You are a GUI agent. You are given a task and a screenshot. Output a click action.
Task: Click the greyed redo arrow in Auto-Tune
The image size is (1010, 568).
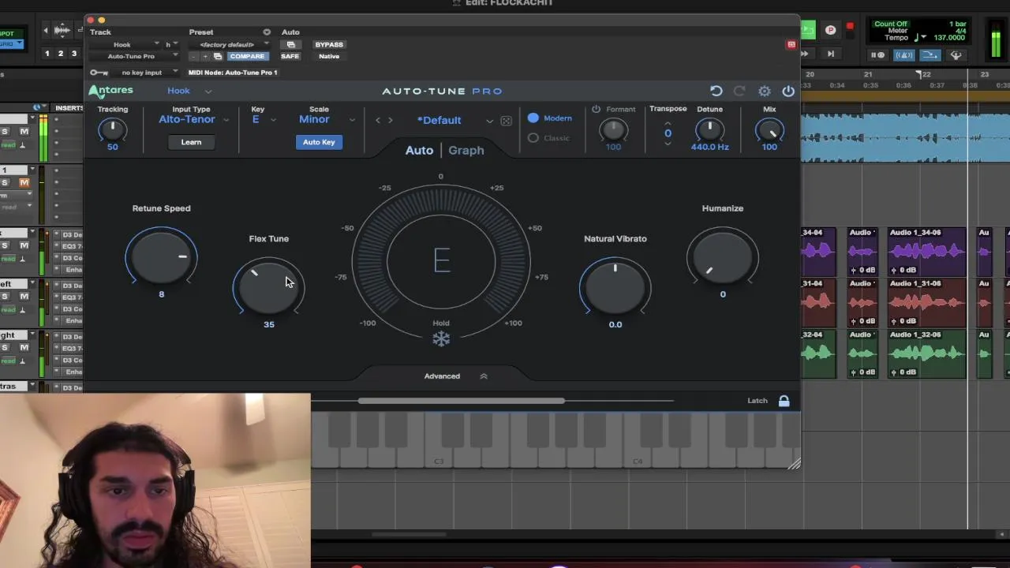pyautogui.click(x=739, y=92)
